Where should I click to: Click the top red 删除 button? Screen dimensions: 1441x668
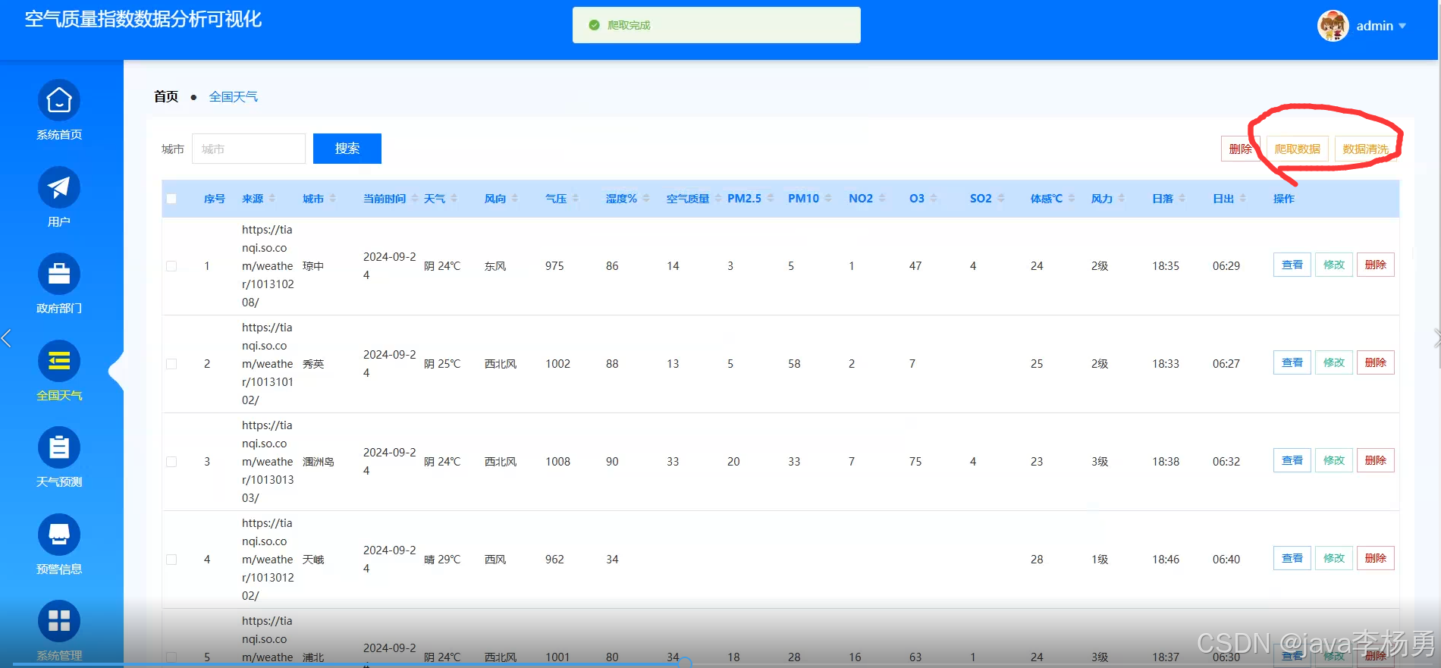1240,149
